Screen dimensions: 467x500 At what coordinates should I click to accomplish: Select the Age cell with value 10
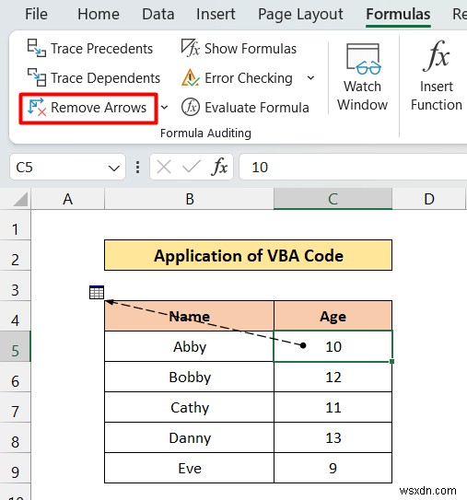click(333, 346)
